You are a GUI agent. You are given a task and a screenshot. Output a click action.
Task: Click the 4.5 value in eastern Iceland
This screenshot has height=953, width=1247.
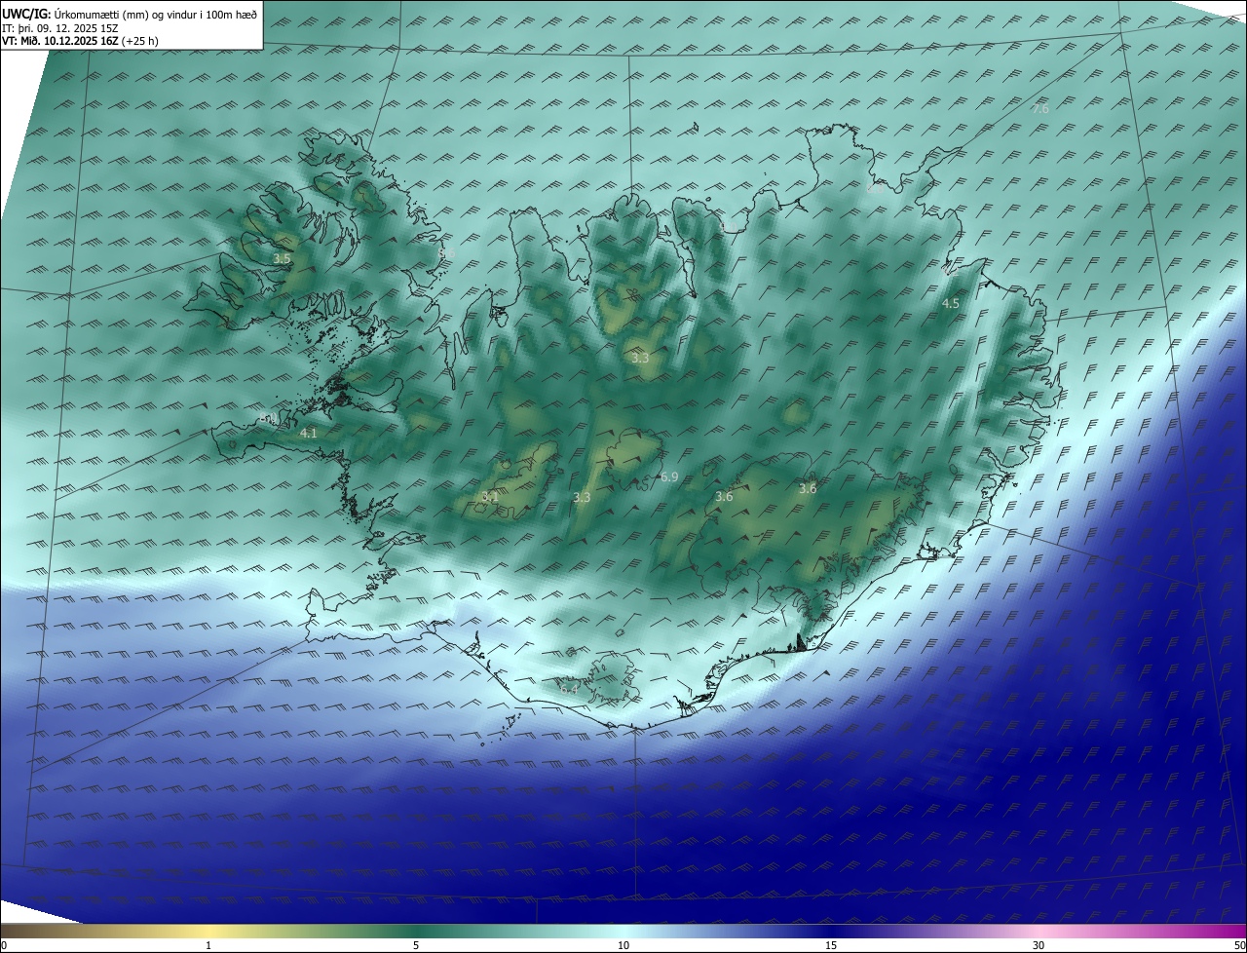(x=951, y=304)
